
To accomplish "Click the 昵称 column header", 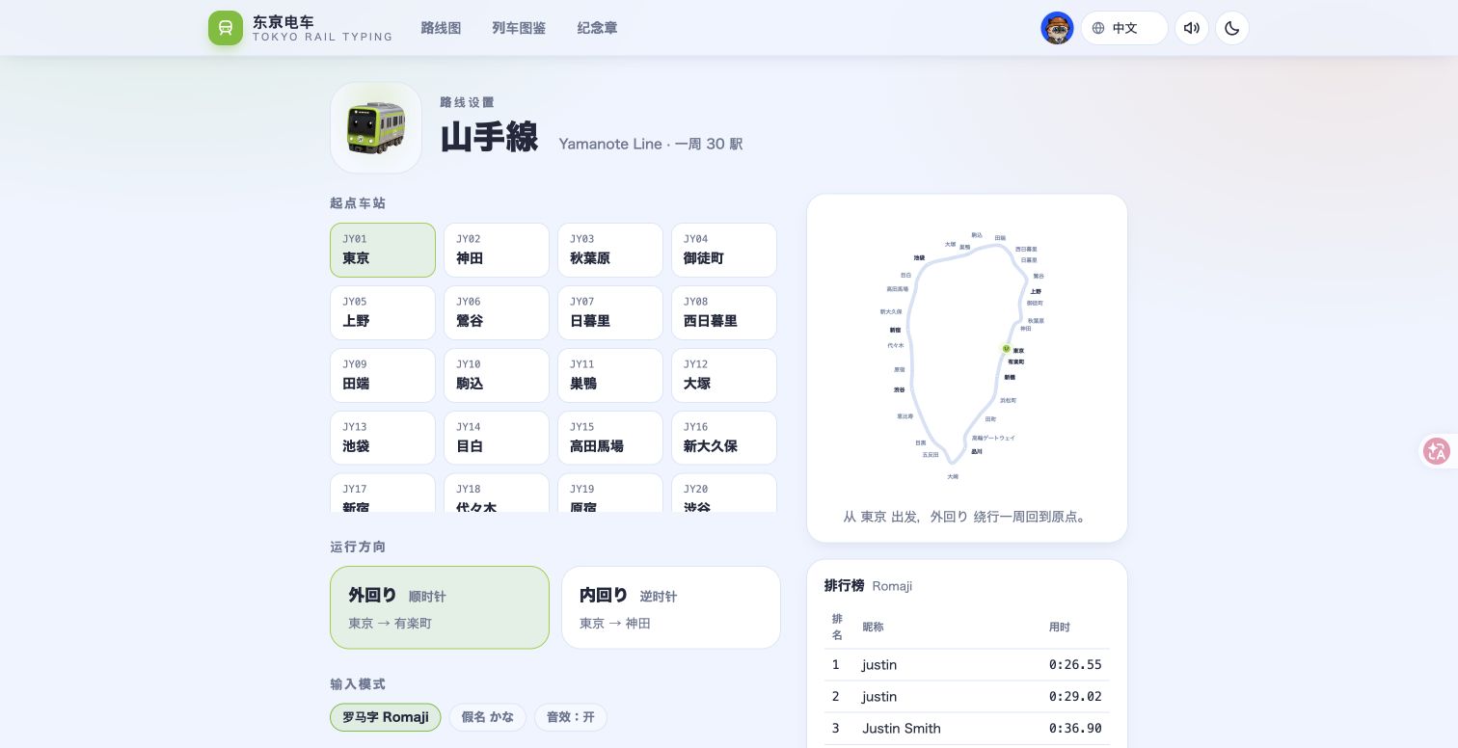I will [873, 628].
